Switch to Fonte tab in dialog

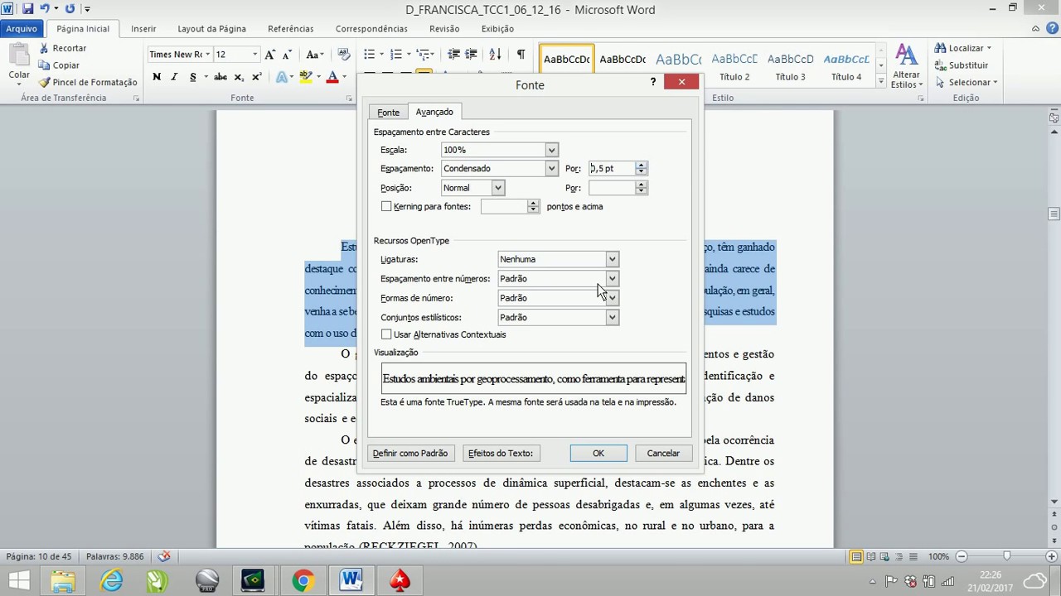point(388,113)
